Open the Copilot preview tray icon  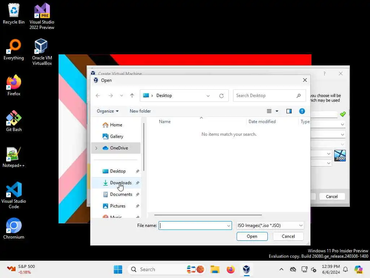pos(358,269)
